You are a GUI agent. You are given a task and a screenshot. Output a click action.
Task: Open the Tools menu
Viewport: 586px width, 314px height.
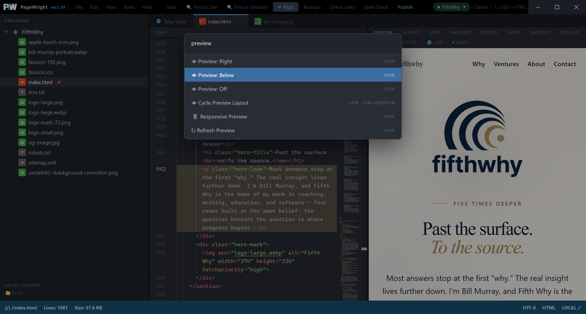[129, 7]
